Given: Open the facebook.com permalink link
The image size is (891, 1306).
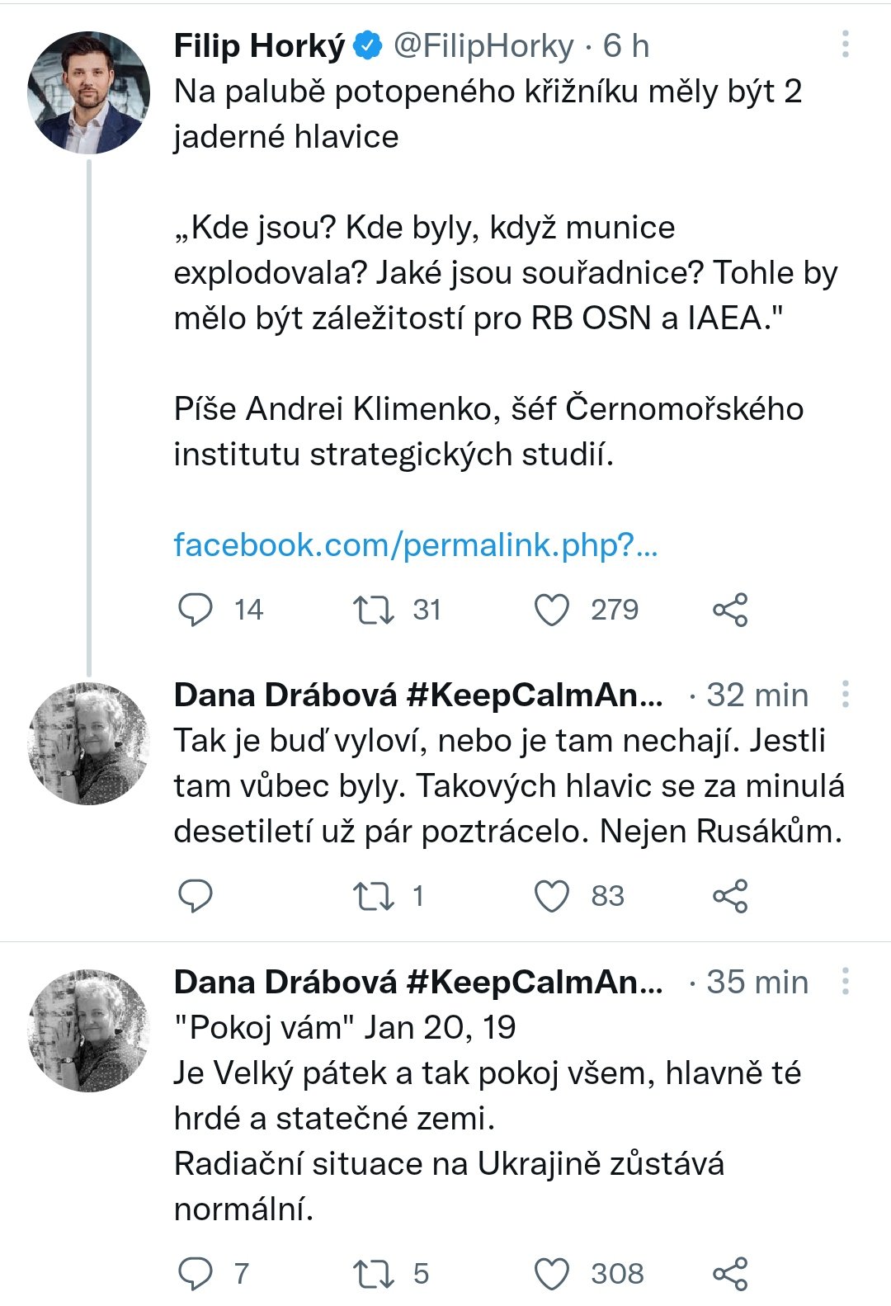Looking at the screenshot, I should pos(415,545).
